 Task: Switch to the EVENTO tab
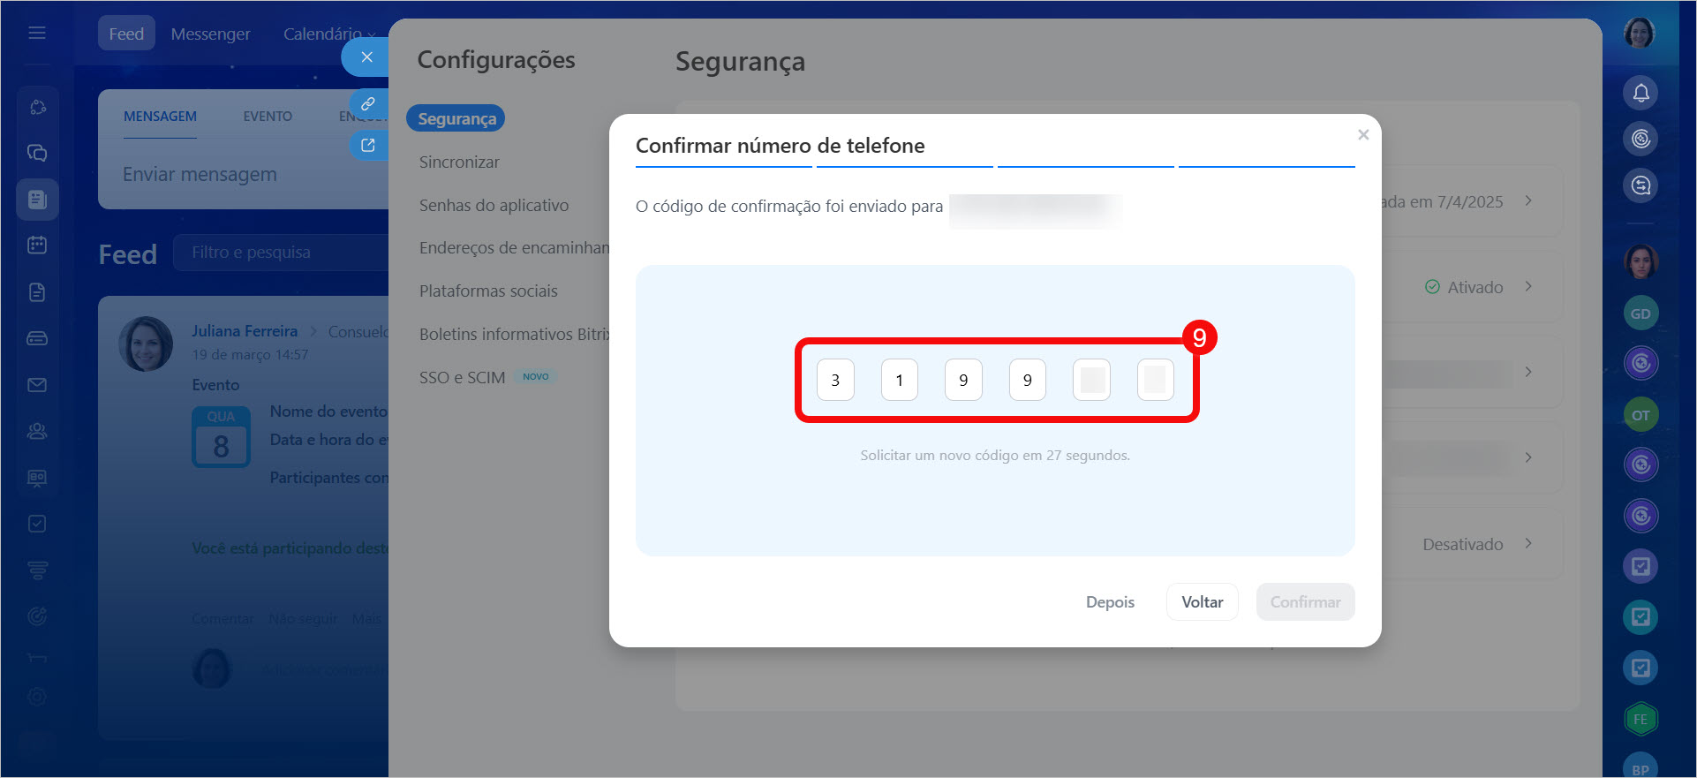(x=268, y=117)
